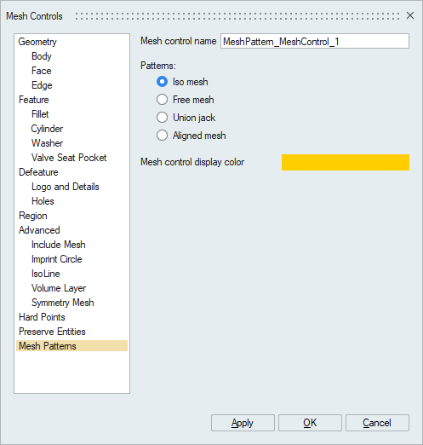Select the Region mesh control

33,216
